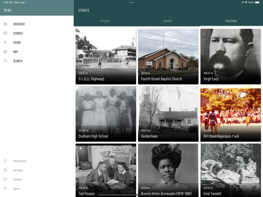Open the Nannie Helen Burroughs story
Image resolution: width=263 pixels, height=197 pixels.
(x=168, y=170)
